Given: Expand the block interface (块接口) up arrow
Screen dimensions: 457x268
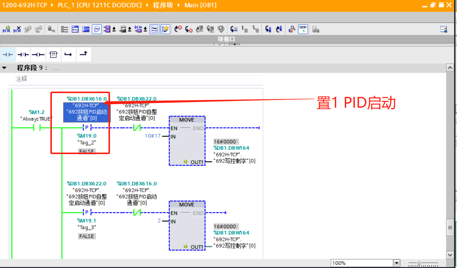Looking at the screenshot, I should tap(220, 44).
